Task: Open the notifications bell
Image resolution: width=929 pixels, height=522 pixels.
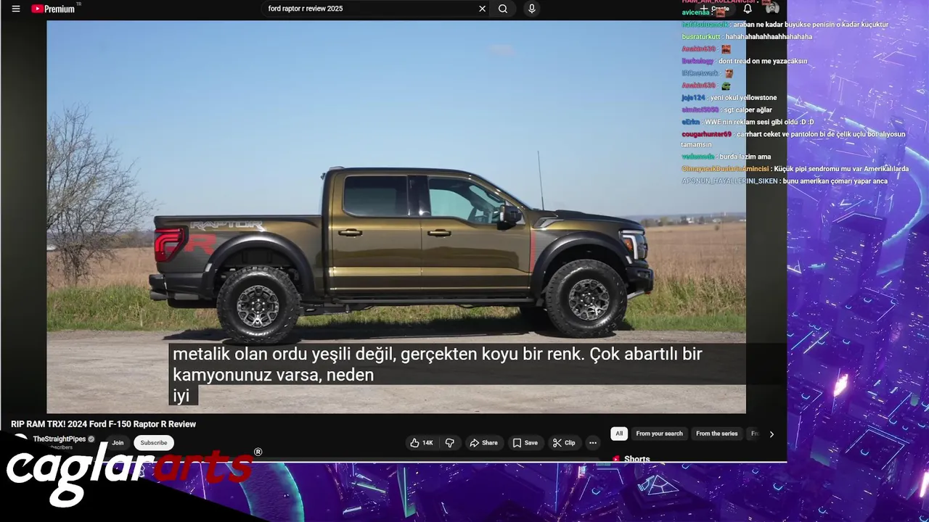Action: tap(748, 9)
